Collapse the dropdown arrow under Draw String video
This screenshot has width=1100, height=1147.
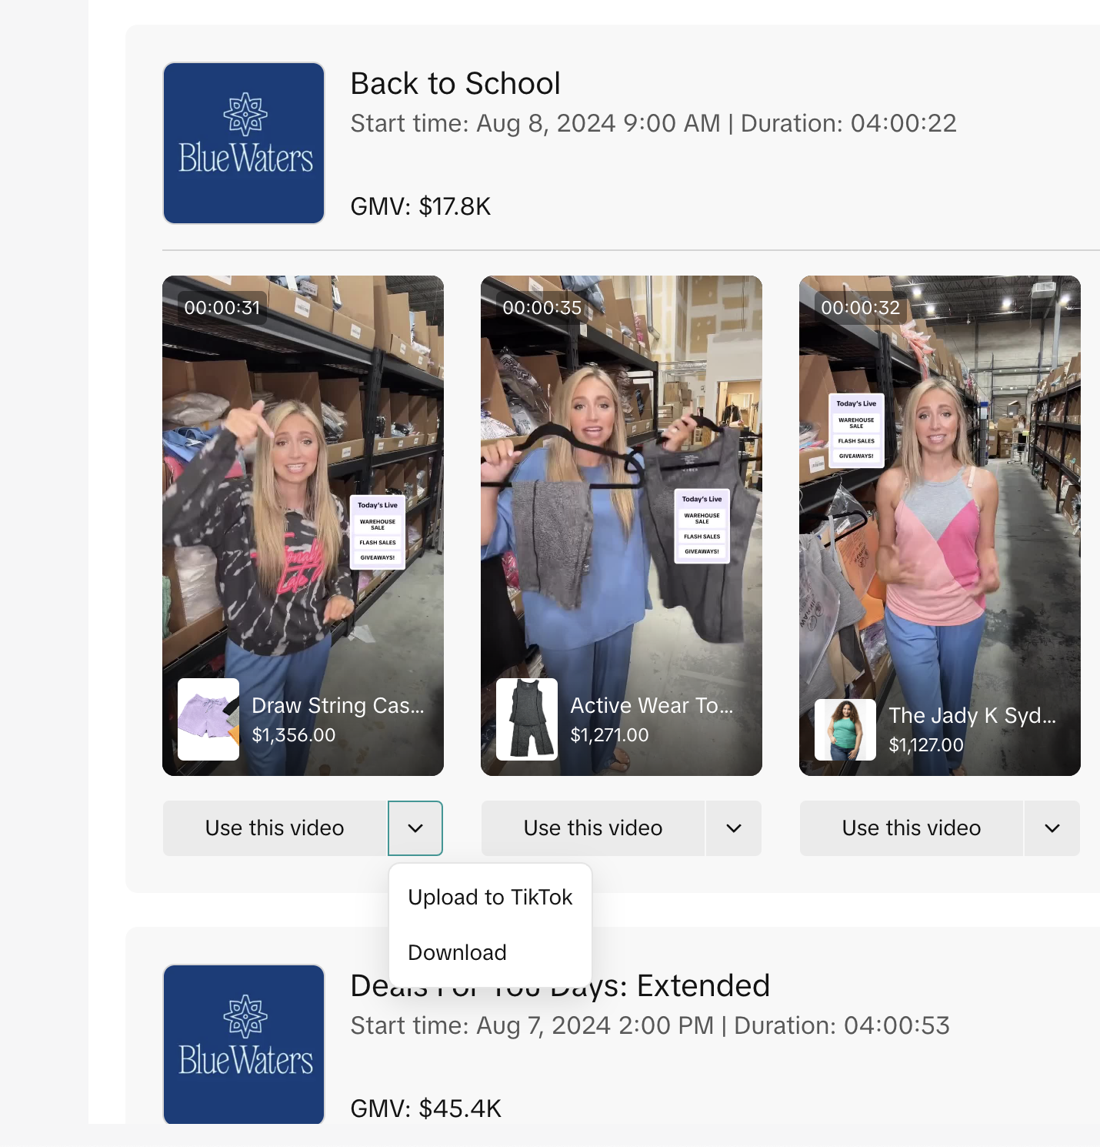(x=415, y=828)
